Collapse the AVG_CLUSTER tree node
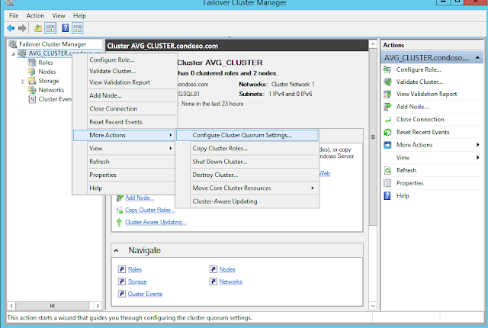488x328 pixels. 14,54
